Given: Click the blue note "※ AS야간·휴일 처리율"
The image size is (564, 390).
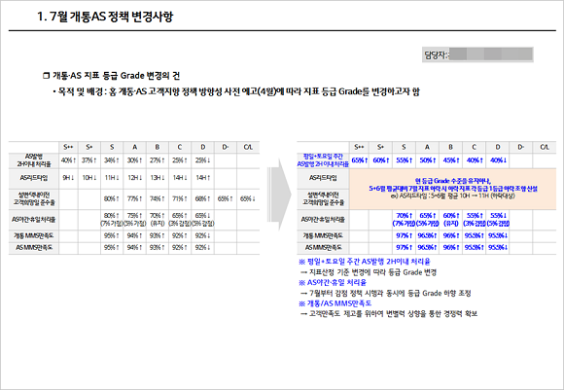Looking at the screenshot, I should coord(333,282).
